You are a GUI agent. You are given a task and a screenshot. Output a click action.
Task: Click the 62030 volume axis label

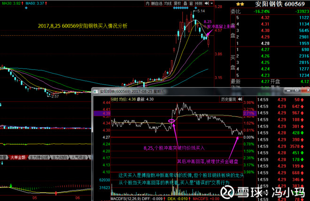[105, 180]
